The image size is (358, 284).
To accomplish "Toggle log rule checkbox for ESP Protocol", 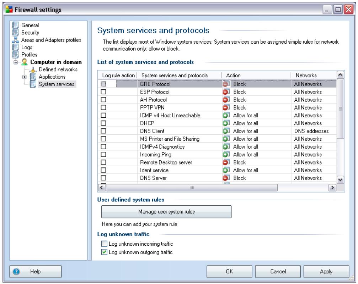I will [103, 92].
